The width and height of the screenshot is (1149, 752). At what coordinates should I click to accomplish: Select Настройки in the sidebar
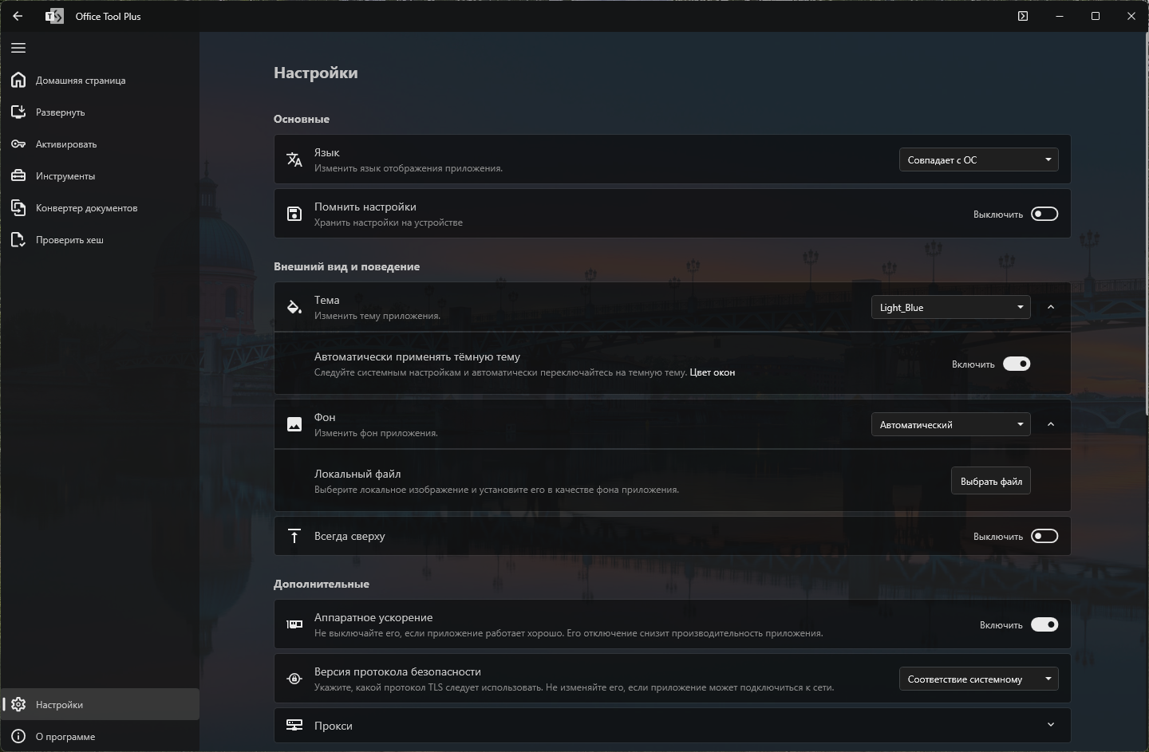pyautogui.click(x=100, y=704)
